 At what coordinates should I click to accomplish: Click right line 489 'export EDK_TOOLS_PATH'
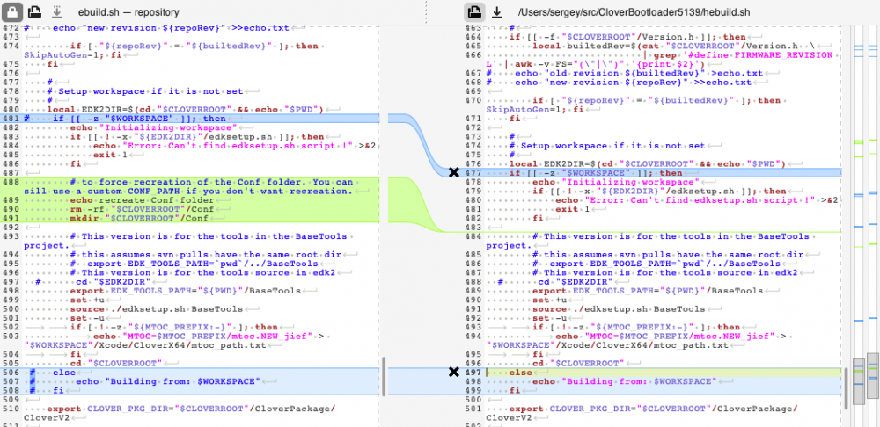point(648,291)
